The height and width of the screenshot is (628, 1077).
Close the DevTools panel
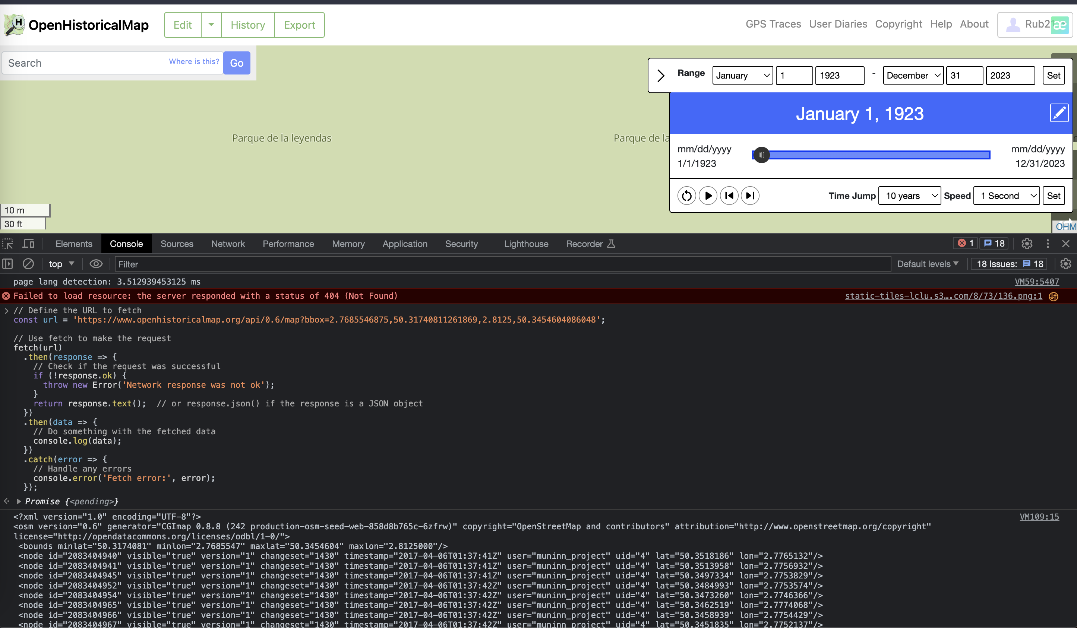pos(1065,244)
